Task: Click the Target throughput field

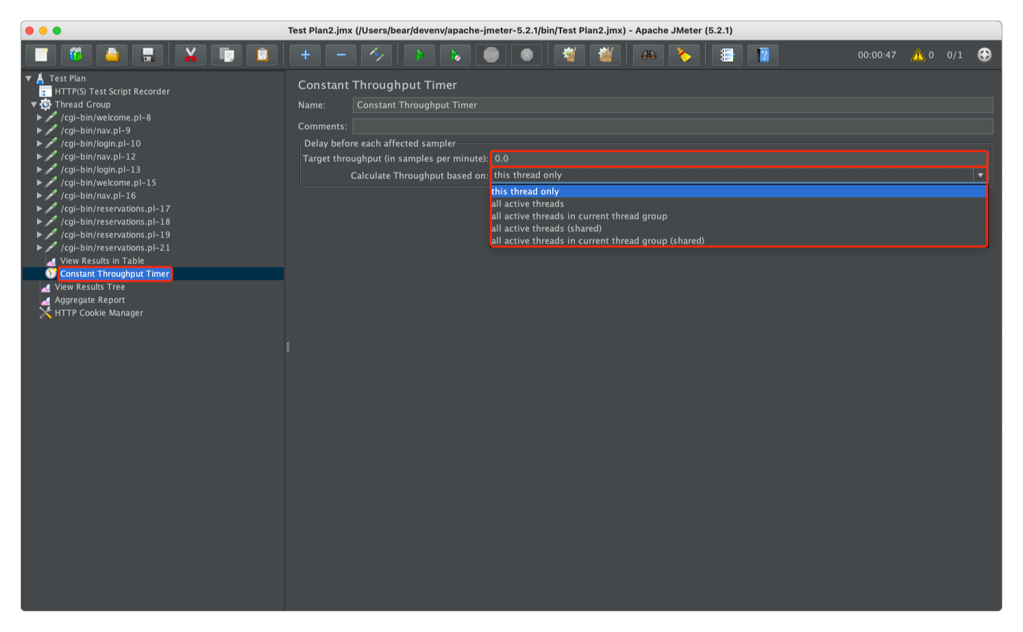Action: click(739, 158)
